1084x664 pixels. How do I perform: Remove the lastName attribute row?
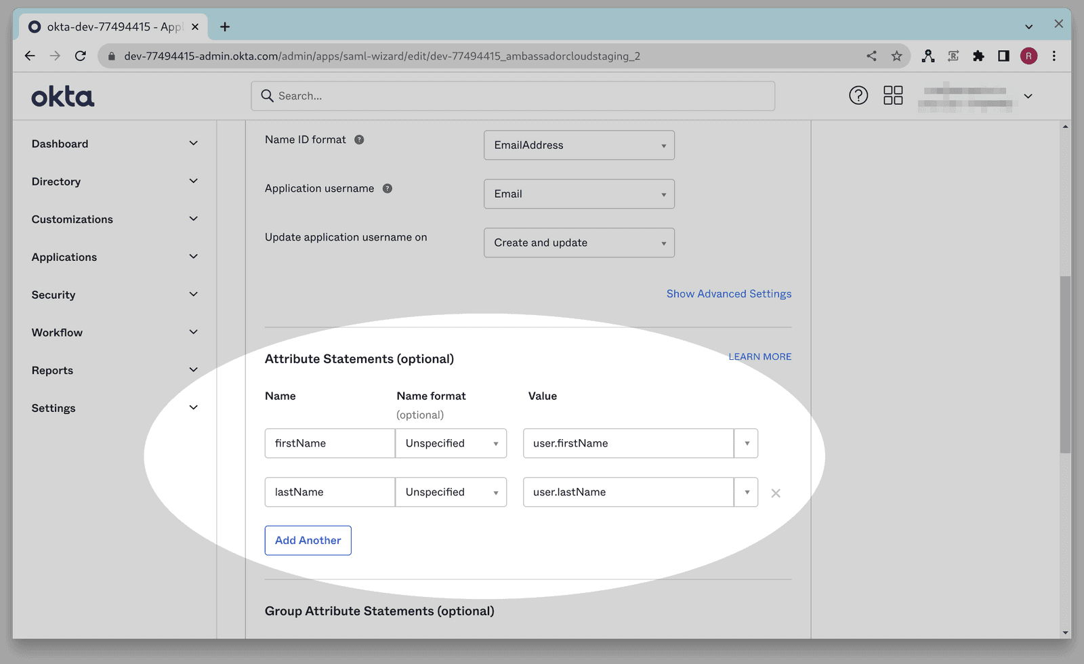776,493
